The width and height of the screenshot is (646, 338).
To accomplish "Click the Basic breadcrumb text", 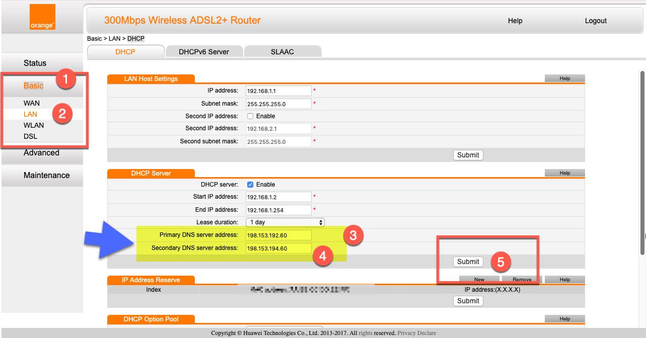I will coord(94,39).
